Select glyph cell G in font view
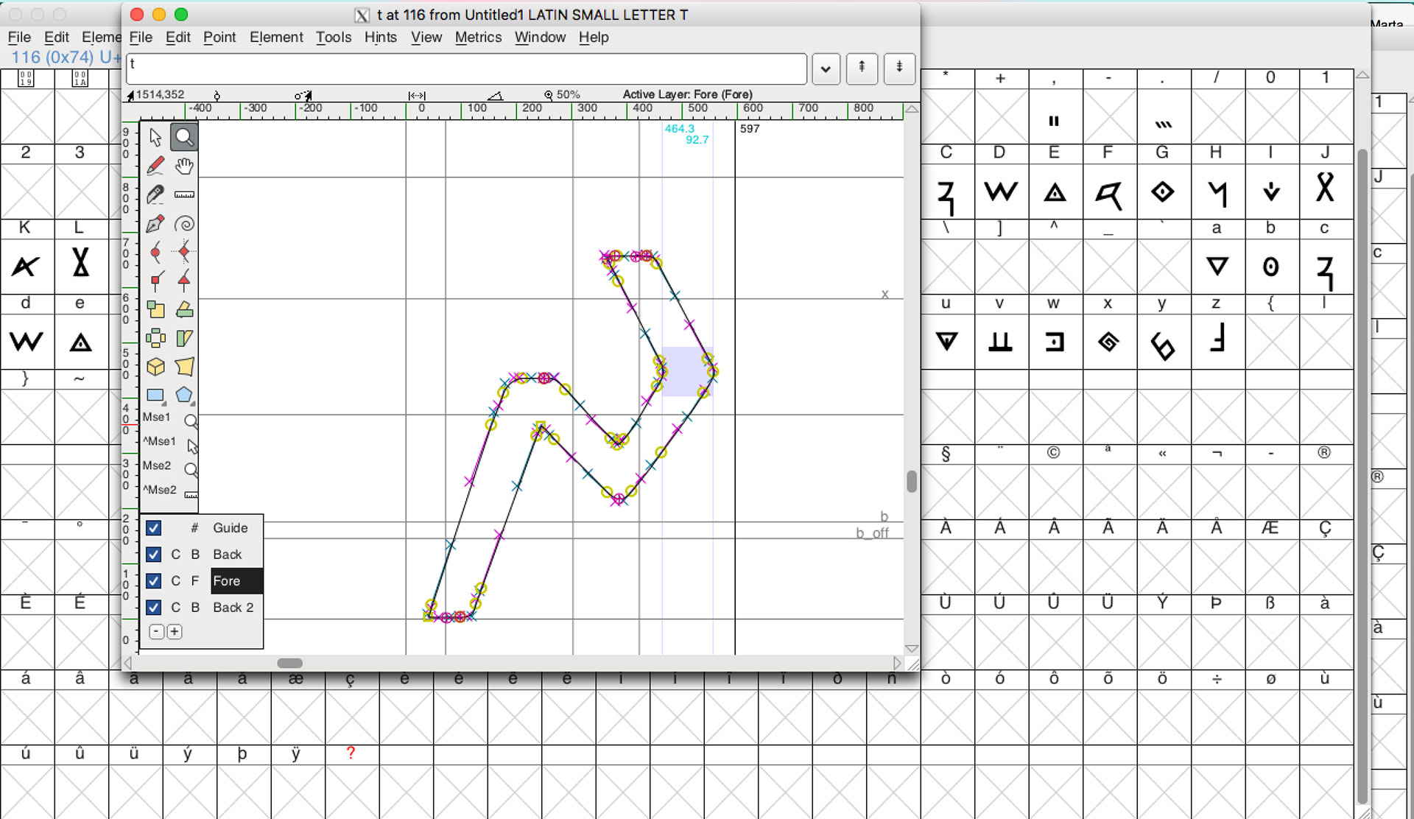The image size is (1414, 819). 1163,191
